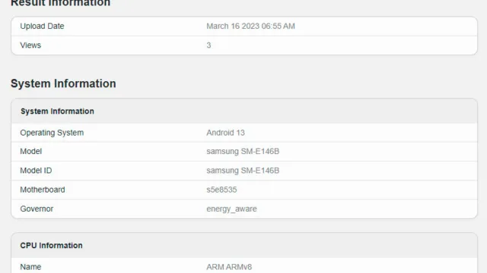The image size is (487, 273).
Task: Click the Views count 3
Action: [x=208, y=45]
